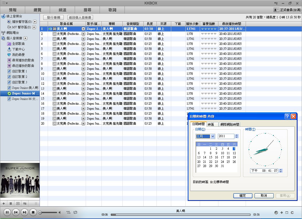The image size is (302, 219).
Task: Expand the 個人音樂庫 dropdown arrow
Action: point(25,38)
